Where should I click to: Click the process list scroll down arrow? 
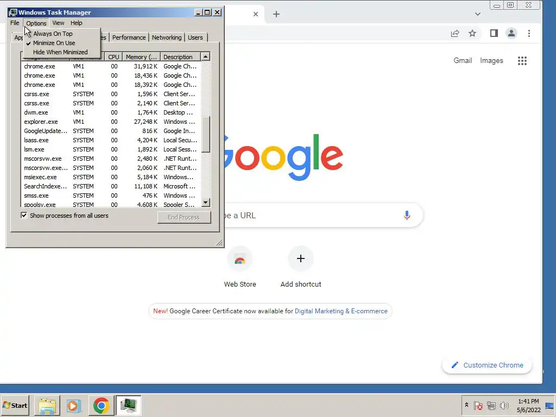click(x=206, y=203)
